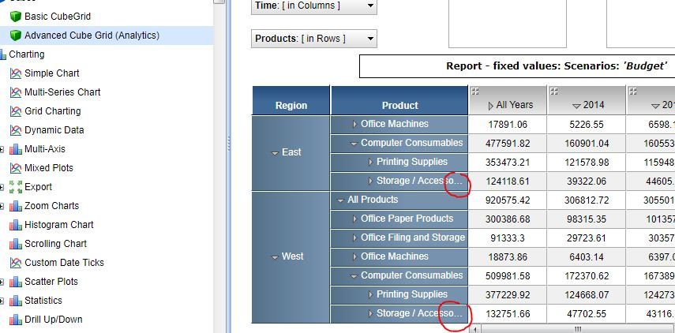Image resolution: width=675 pixels, height=333 pixels.
Task: Open Simple Chart sample
Action: 51,73
